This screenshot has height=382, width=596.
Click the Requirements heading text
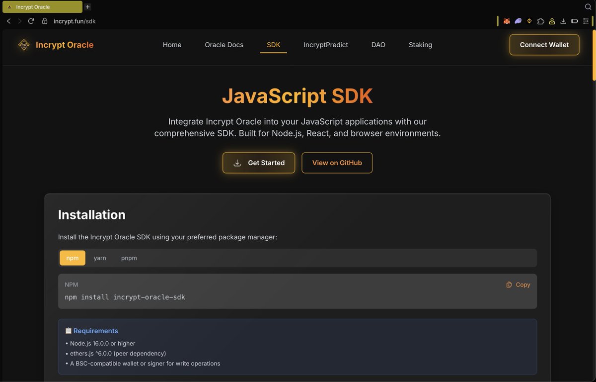(x=96, y=331)
